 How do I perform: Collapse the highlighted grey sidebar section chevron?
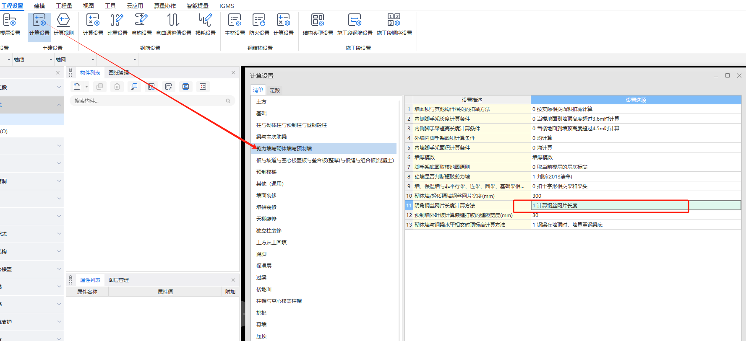(x=59, y=105)
